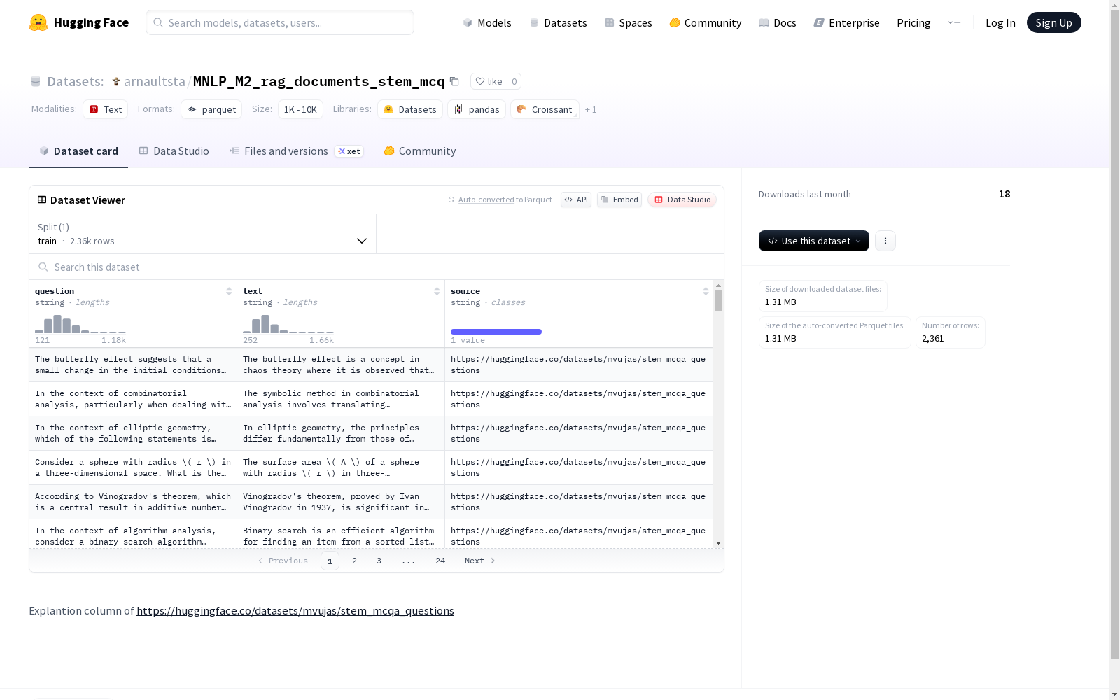This screenshot has height=700, width=1120.
Task: Open the Embed button
Action: pos(619,199)
